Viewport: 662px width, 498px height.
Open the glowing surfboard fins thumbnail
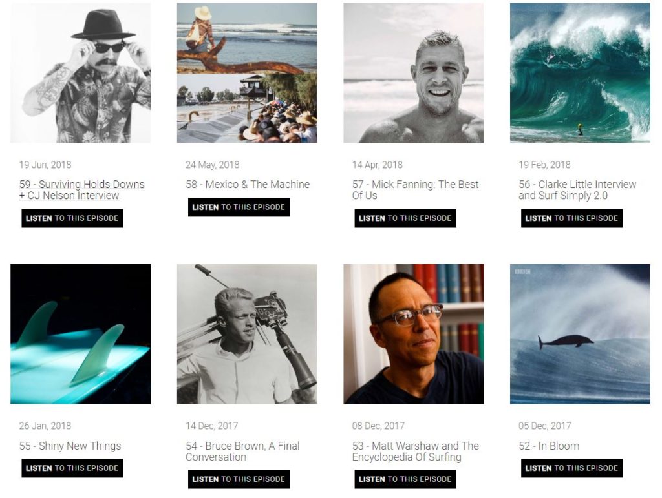click(81, 334)
